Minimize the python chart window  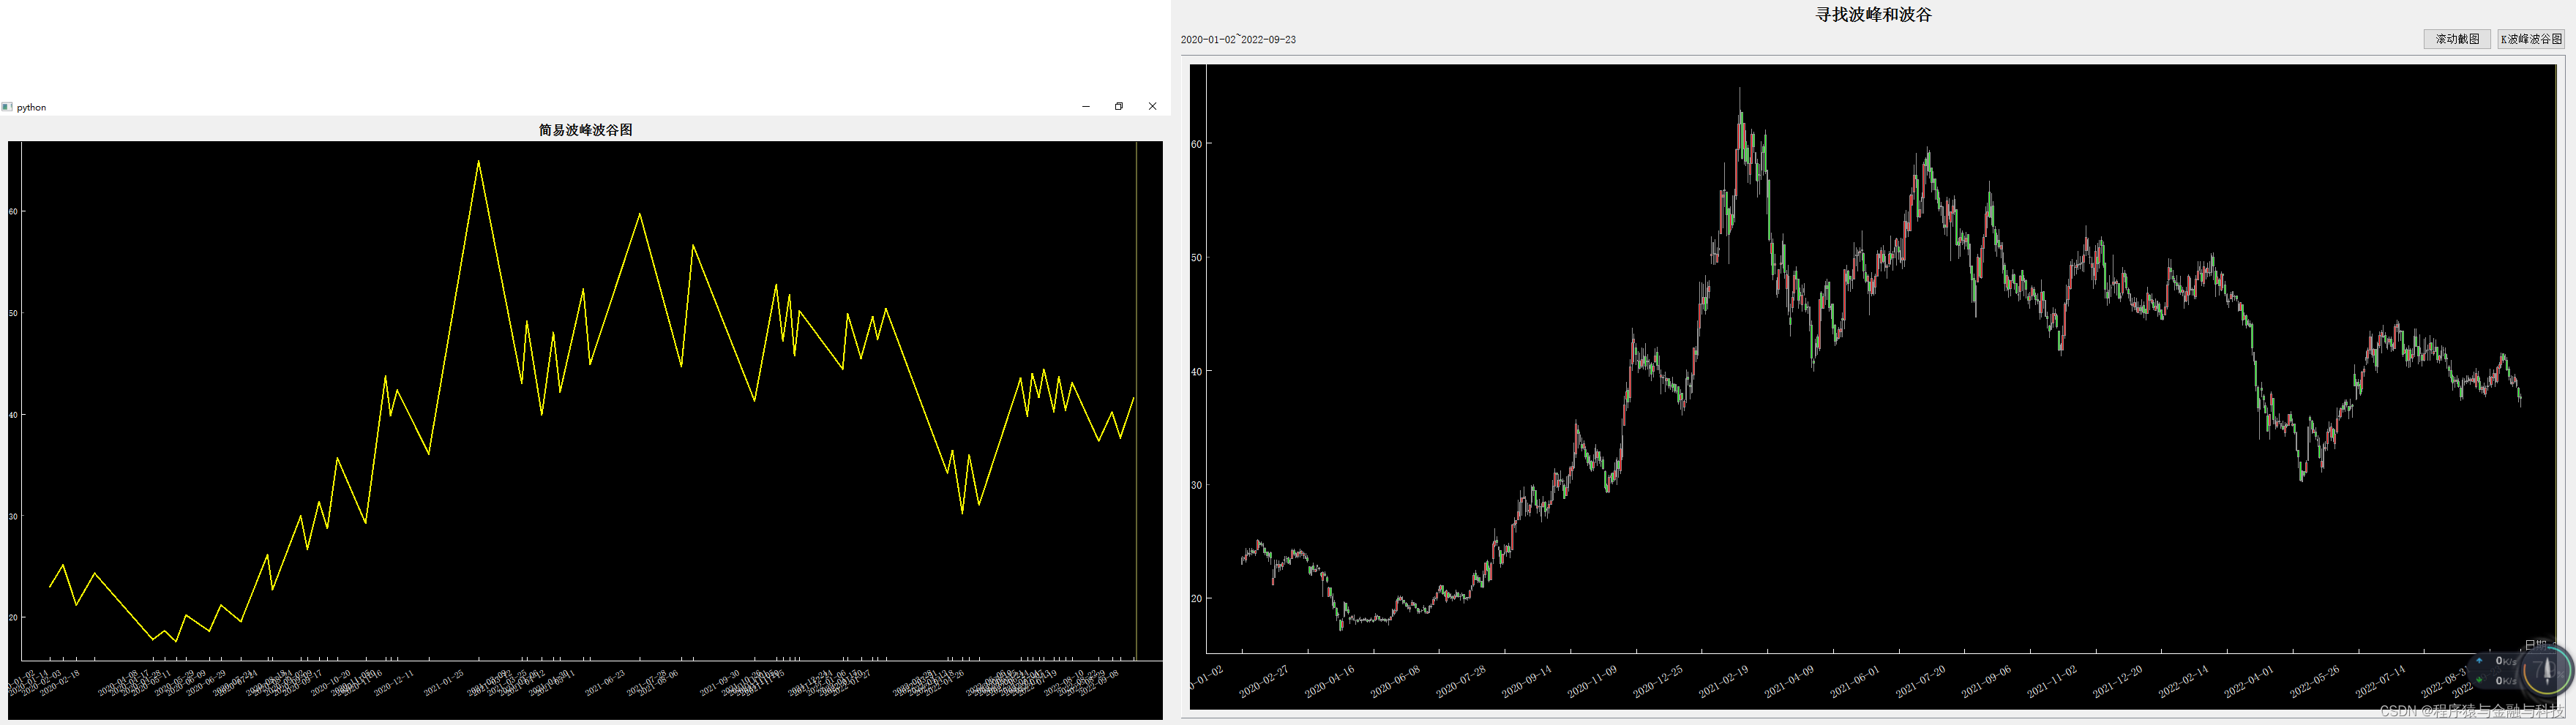click(1086, 106)
